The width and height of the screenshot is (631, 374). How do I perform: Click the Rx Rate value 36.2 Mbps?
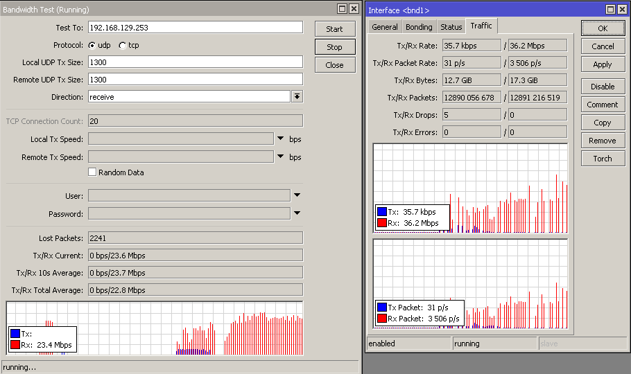click(x=537, y=46)
